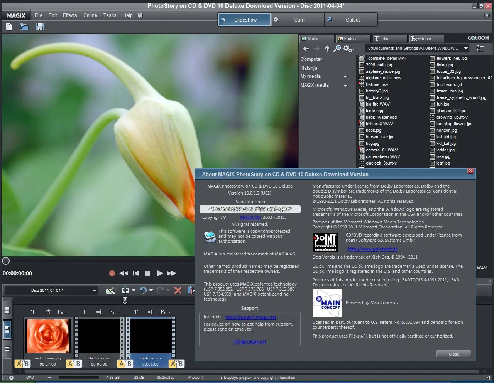Open a project with the folder icon
494x383 pixels.
[x=24, y=27]
